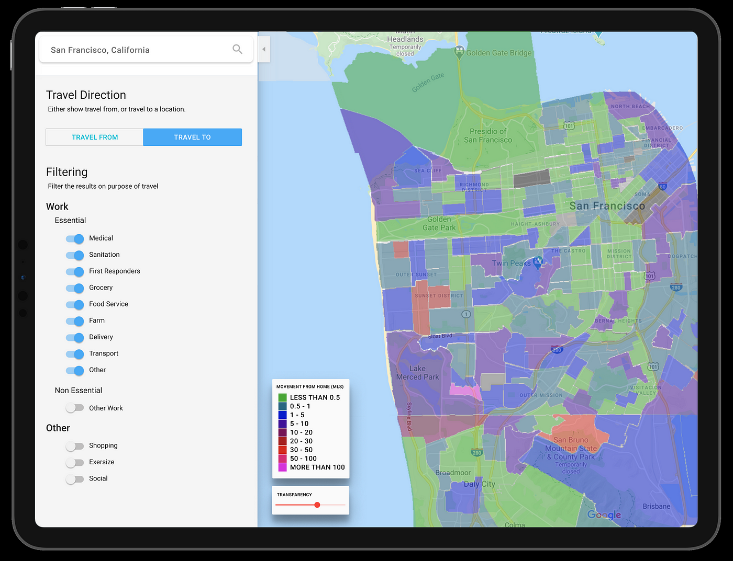Click the transparency slider handle

pos(317,505)
